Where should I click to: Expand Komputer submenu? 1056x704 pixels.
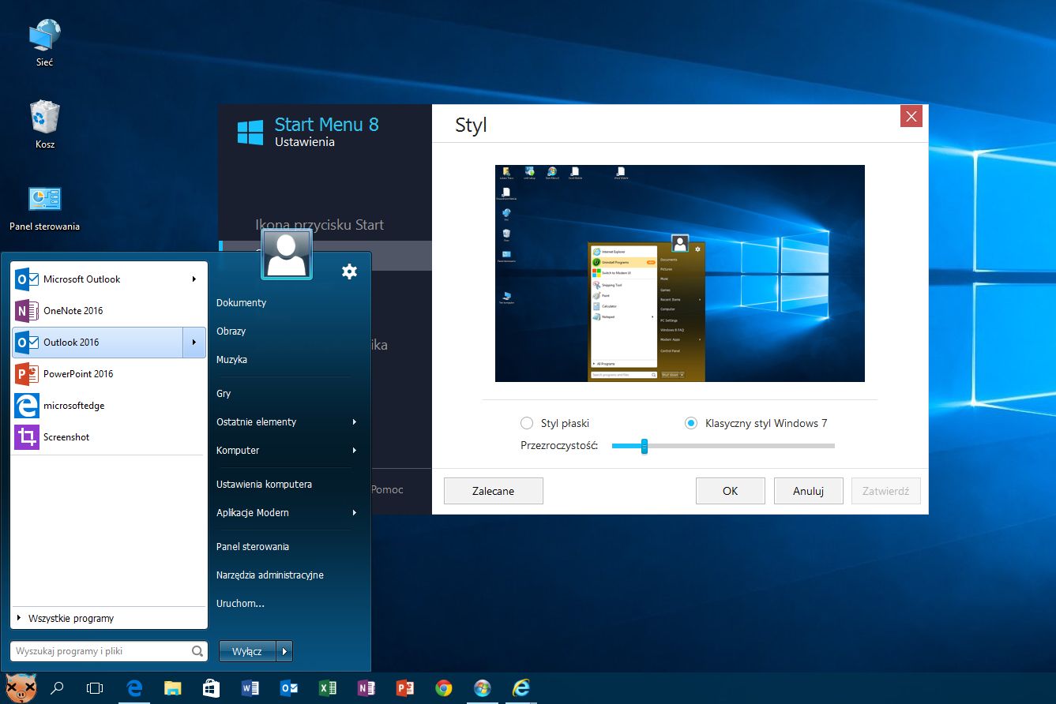(x=355, y=451)
